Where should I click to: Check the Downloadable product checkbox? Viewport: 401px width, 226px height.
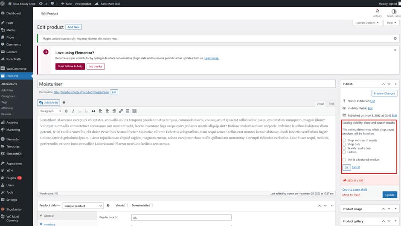(x=151, y=205)
